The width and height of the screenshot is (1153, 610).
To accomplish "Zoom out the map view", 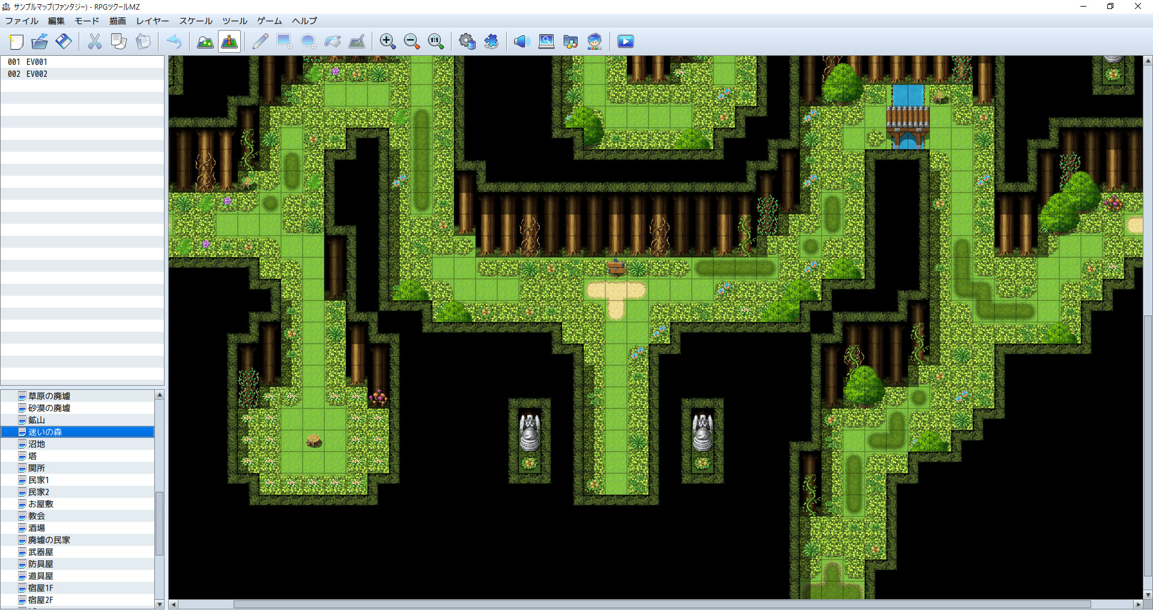I will point(412,41).
